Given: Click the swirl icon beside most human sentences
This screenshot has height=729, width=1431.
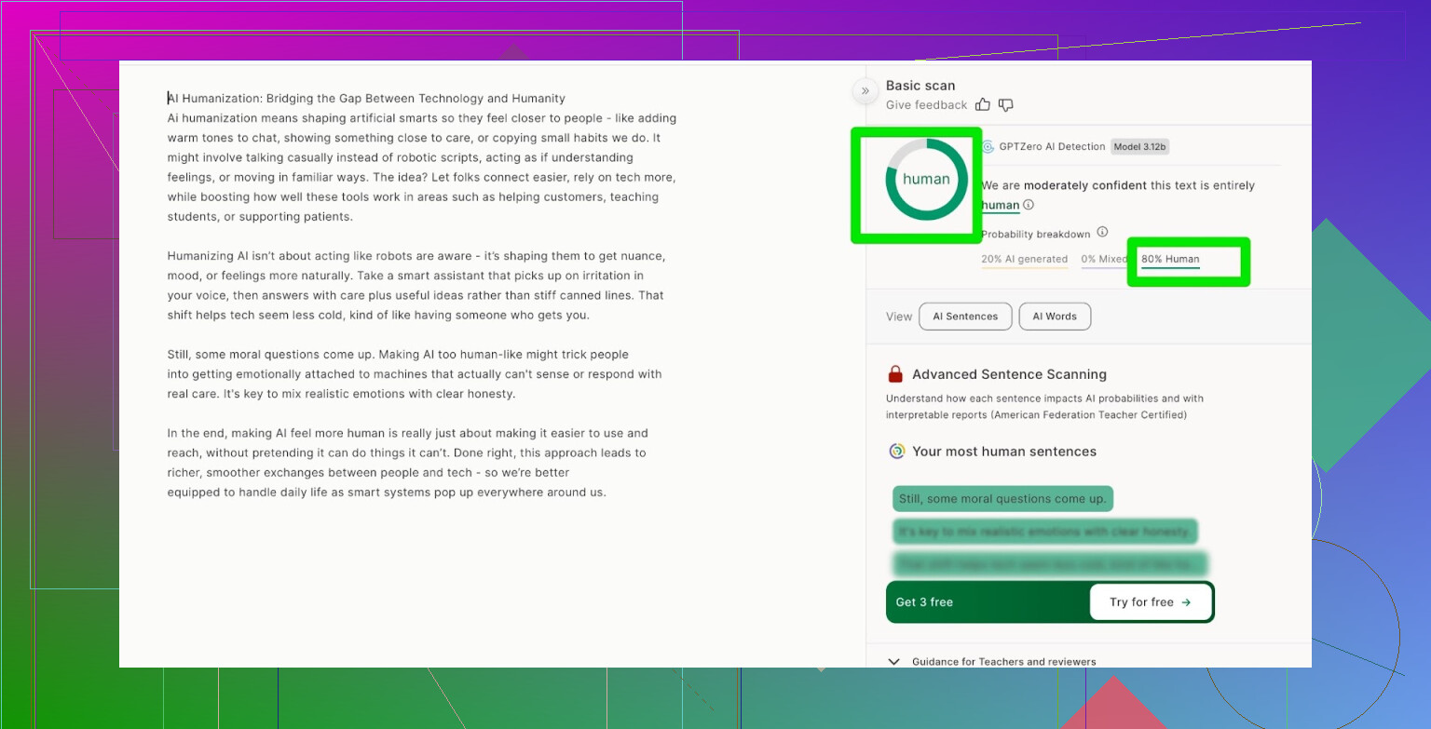Looking at the screenshot, I should (x=897, y=452).
